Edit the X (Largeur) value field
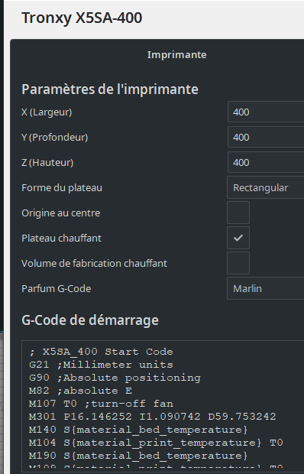 (266, 112)
